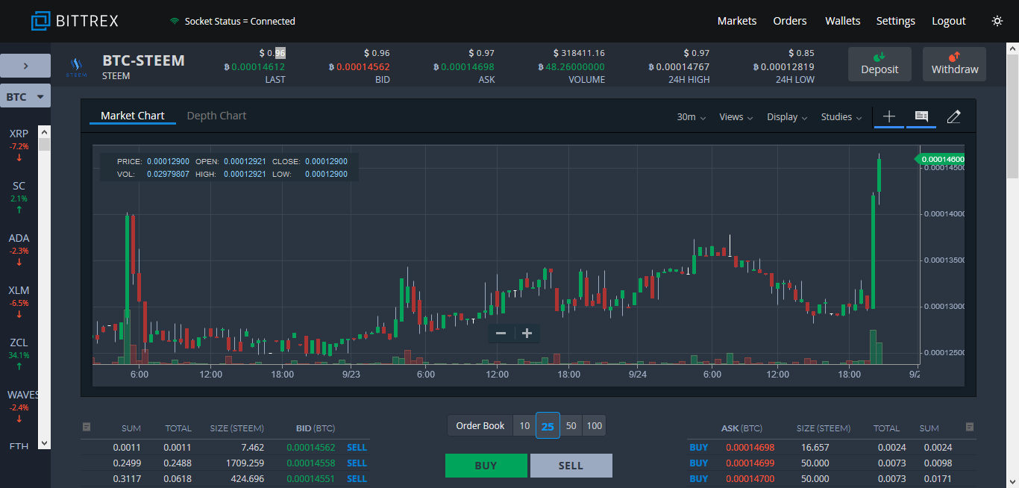Select the ZCL market in sidebar
Image resolution: width=1019 pixels, height=488 pixels.
(x=19, y=355)
